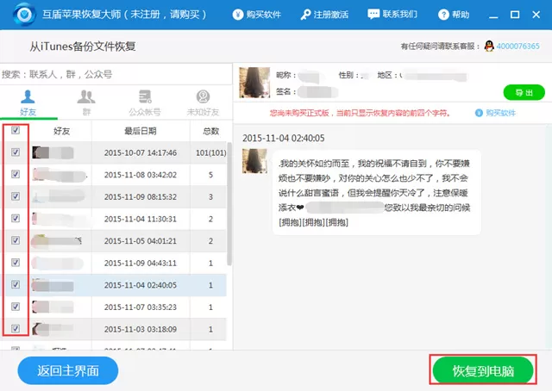
Task: Uncheck row dated 2015-11-05 04:01:21
Action: (16, 240)
